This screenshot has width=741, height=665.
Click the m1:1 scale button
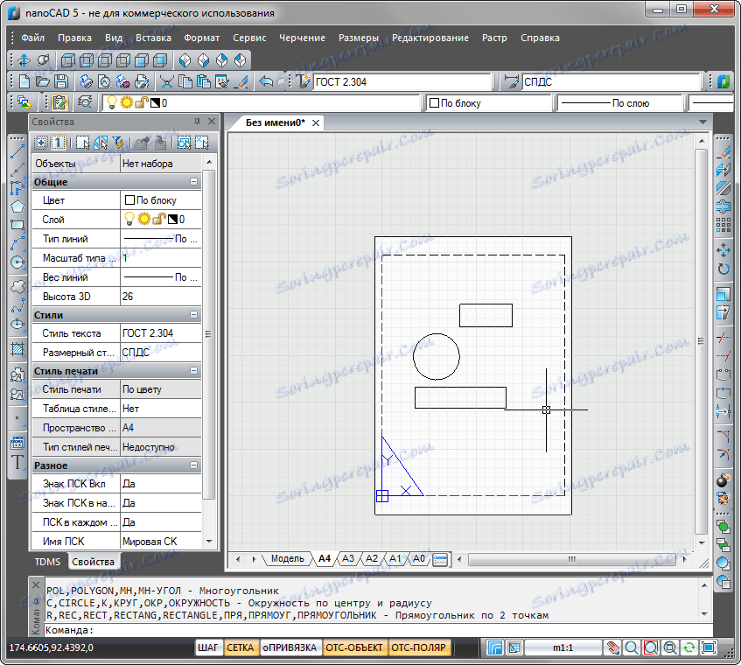click(563, 648)
